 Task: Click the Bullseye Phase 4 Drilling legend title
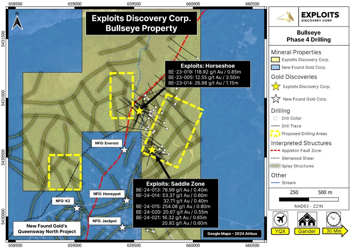pos(309,36)
